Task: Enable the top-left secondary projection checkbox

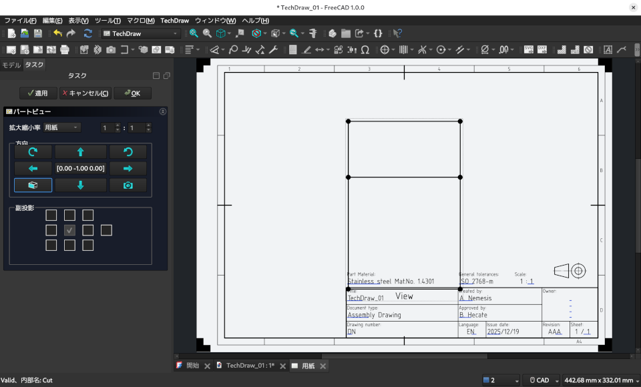Action: tap(51, 215)
